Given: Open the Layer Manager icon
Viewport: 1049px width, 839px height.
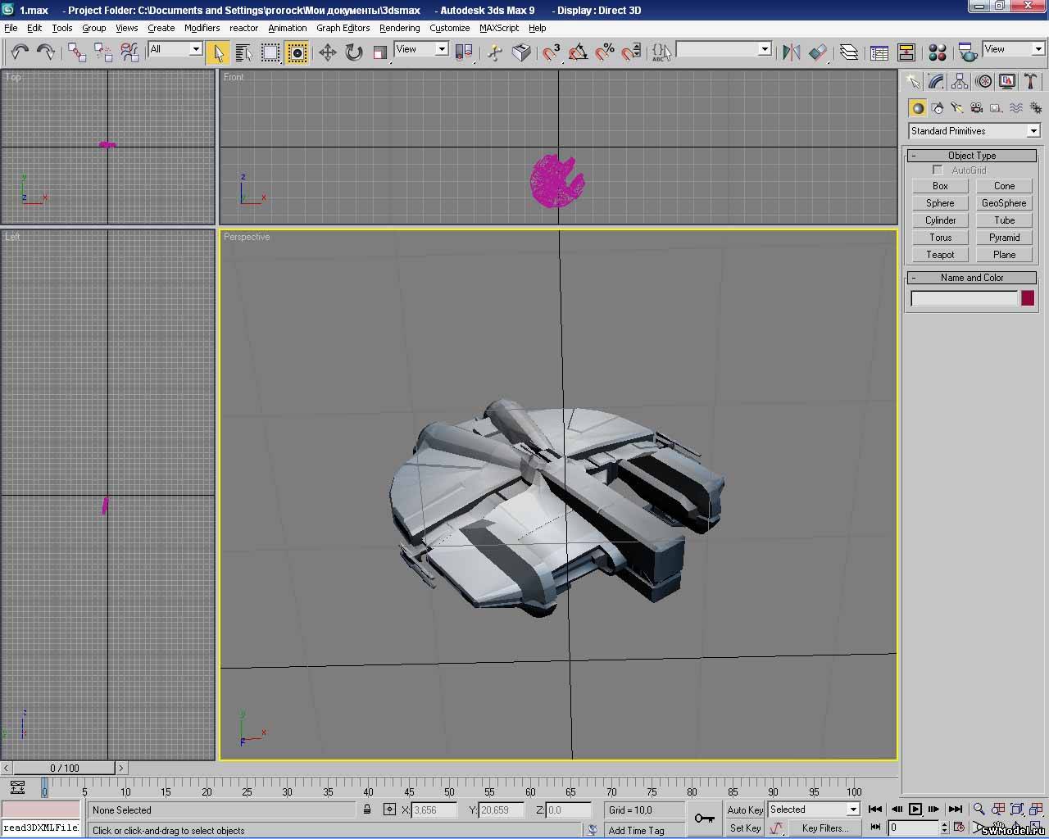Looking at the screenshot, I should coord(849,52).
